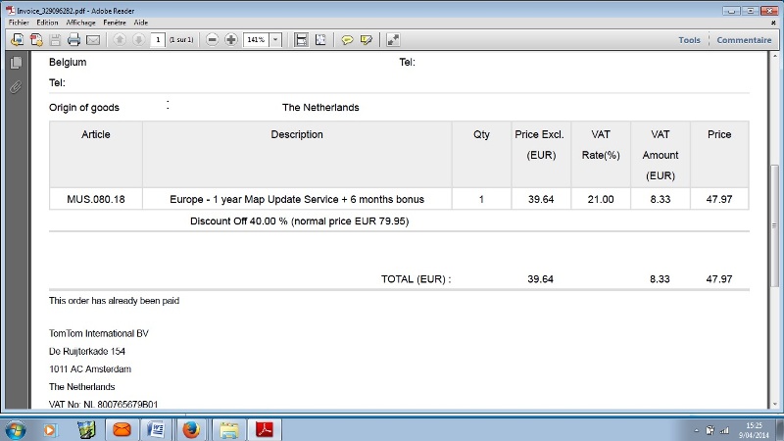
Task: Open attachments paperclip panel
Action: [16, 86]
